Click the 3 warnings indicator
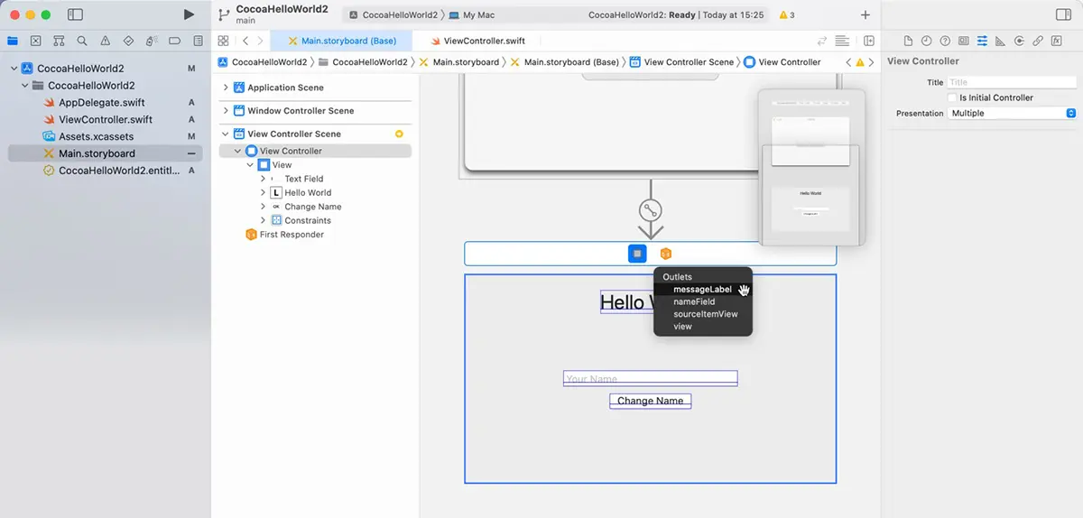Screen dimensions: 1083x518 787,15
